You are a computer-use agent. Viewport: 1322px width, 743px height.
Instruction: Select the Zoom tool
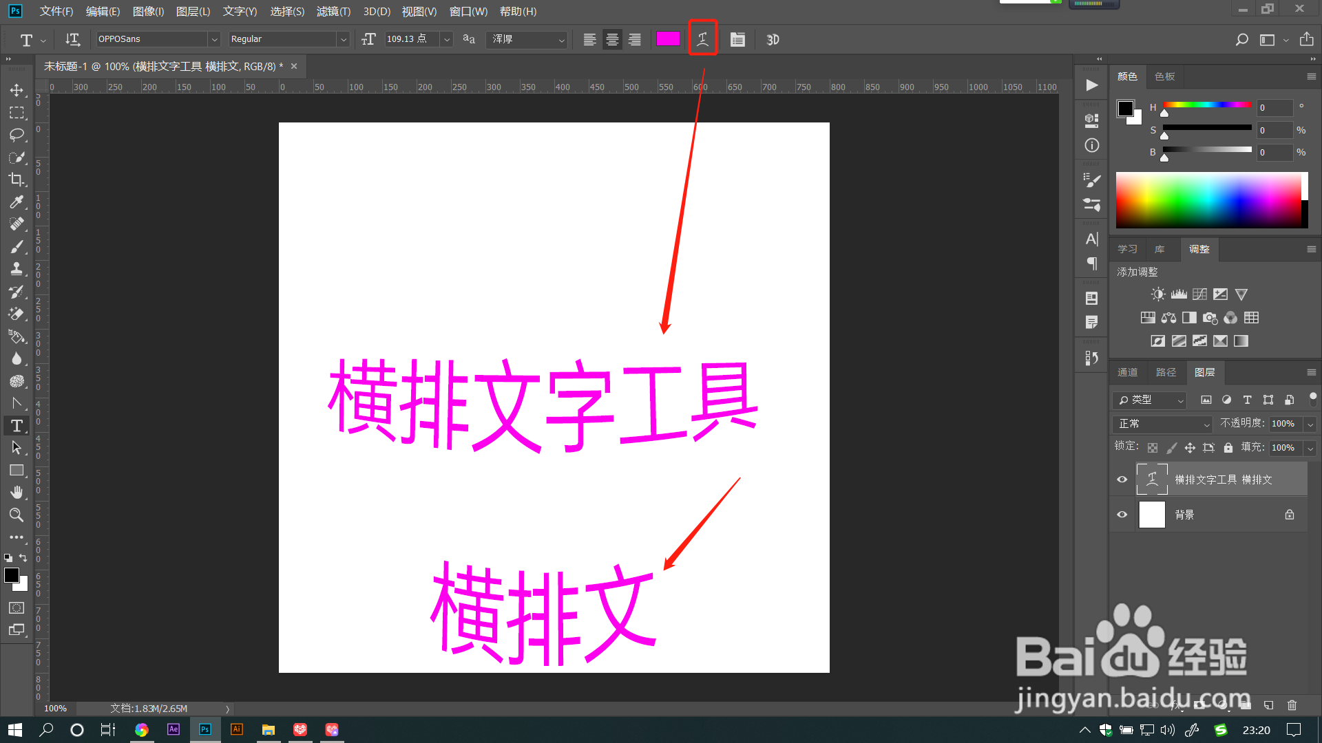pos(17,515)
